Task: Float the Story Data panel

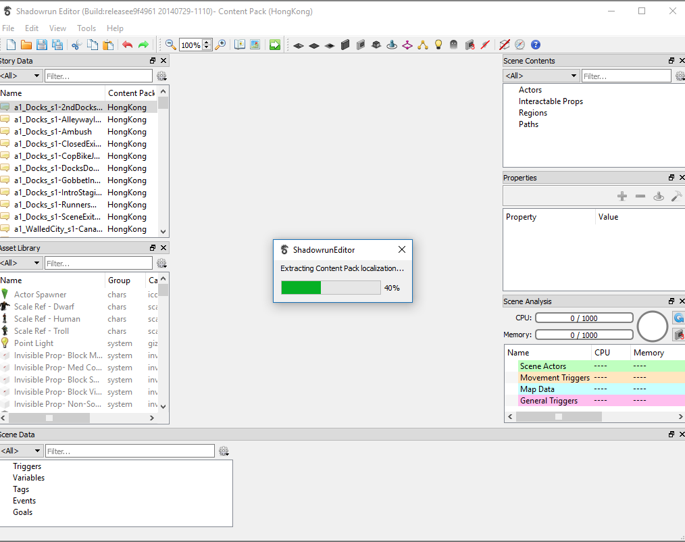Action: point(153,61)
